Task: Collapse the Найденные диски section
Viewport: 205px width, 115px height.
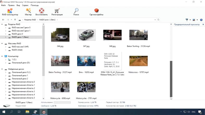Action: point(2,69)
